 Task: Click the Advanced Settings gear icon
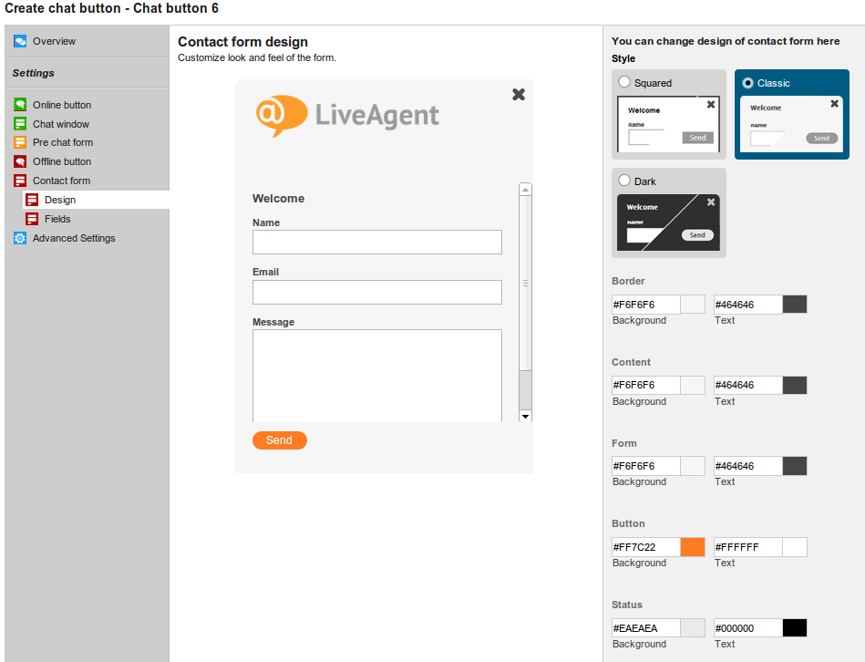20,238
